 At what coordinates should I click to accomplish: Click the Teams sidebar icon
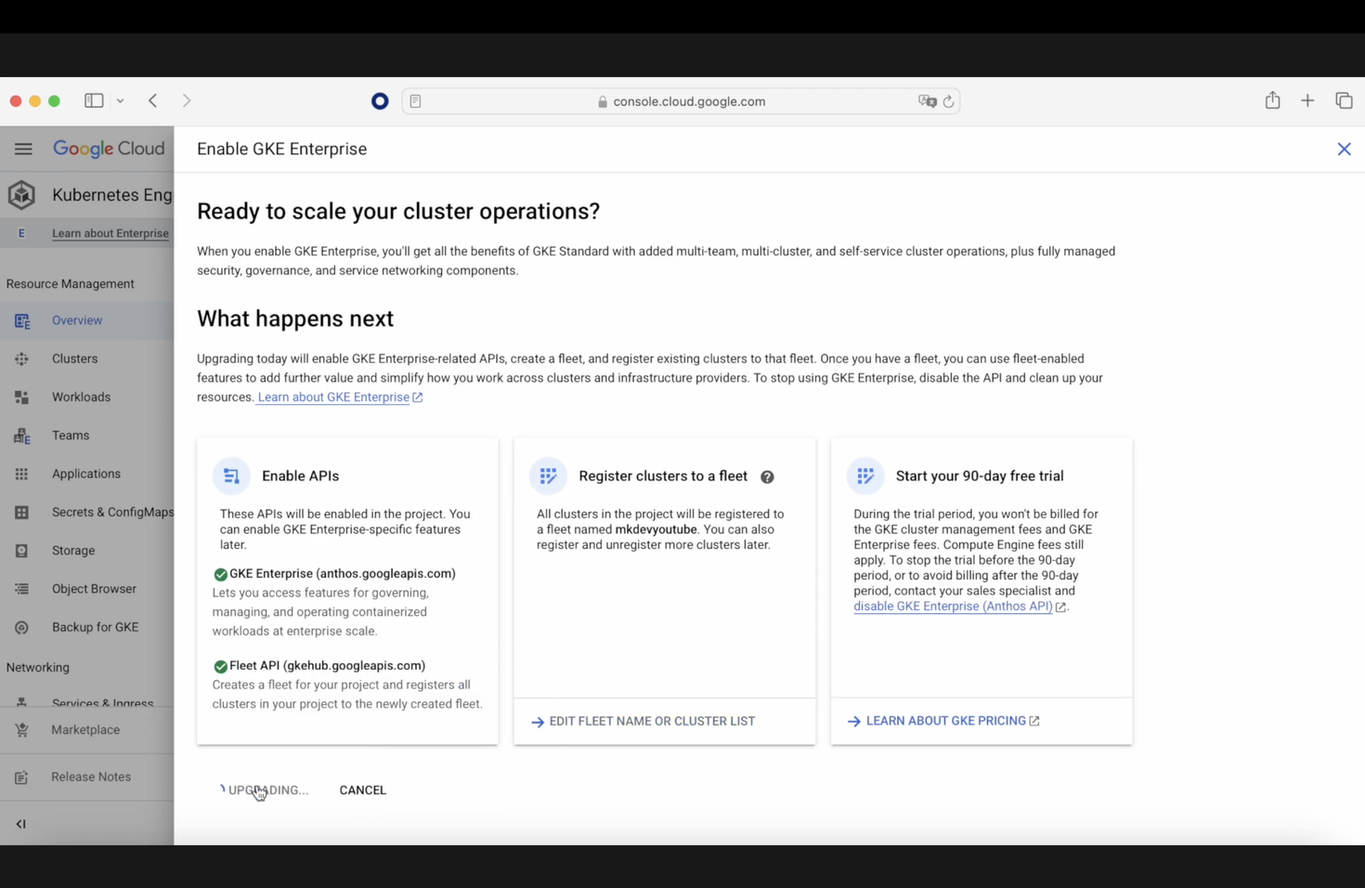click(22, 436)
